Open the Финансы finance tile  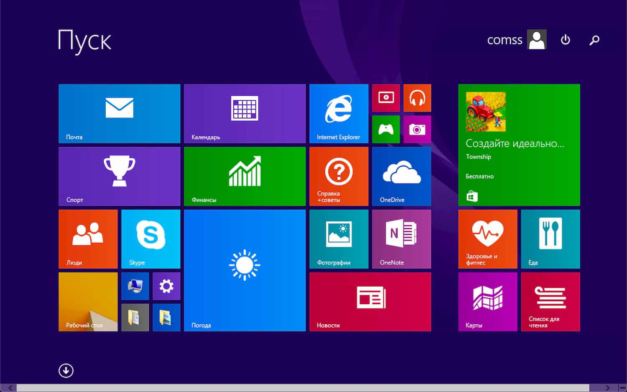pos(245,176)
